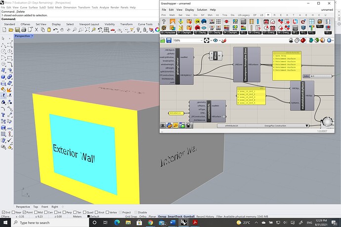Toggle the Near osnap checkbox
Screen dimensions: 341x227
[13, 212]
